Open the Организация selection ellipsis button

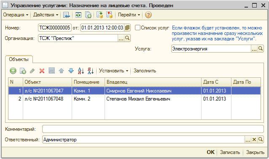point(121,38)
